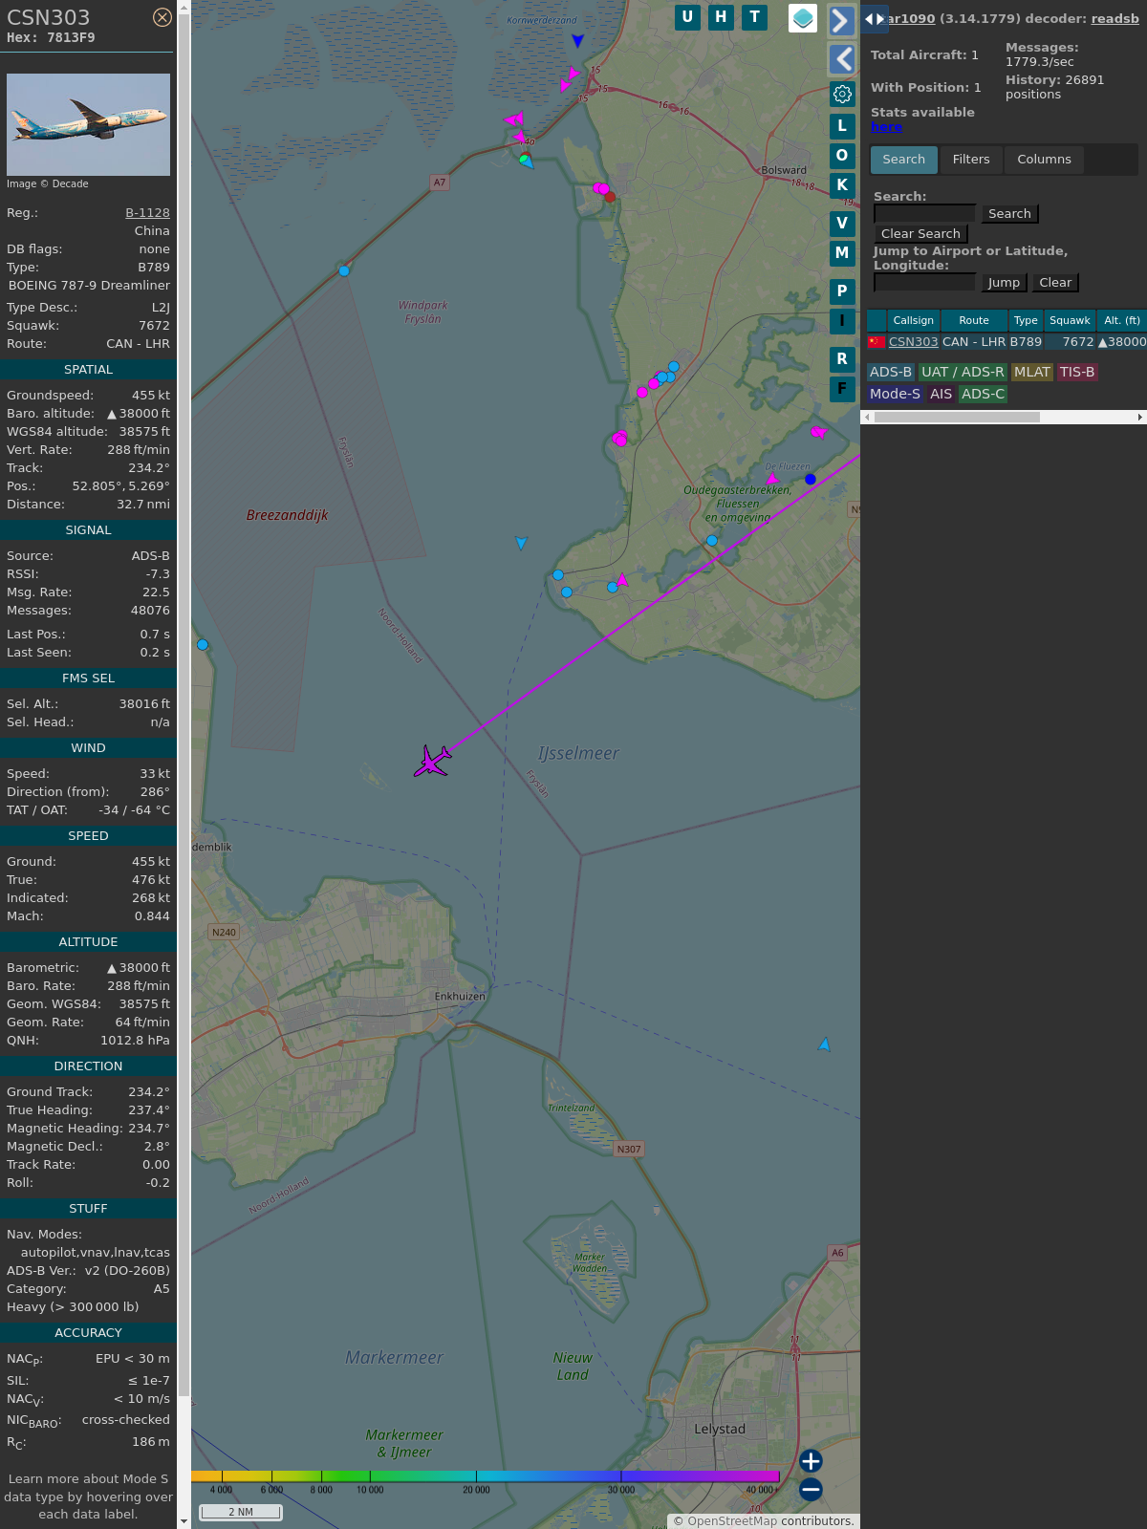The width and height of the screenshot is (1147, 1529).
Task: Open the Search tab
Action: tap(903, 160)
